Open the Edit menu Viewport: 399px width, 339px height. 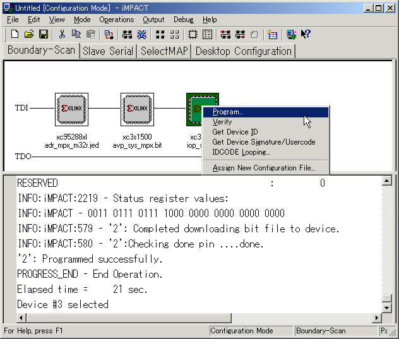[34, 20]
